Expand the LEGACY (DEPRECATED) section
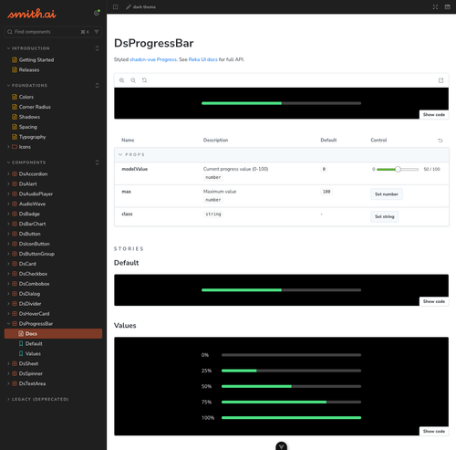 click(x=37, y=399)
